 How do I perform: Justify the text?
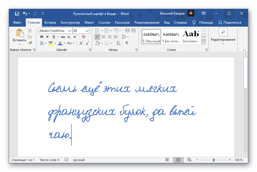115,37
